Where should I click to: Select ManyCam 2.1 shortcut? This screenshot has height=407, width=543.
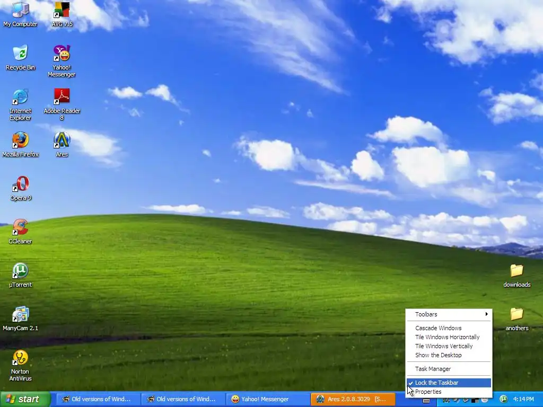point(20,318)
